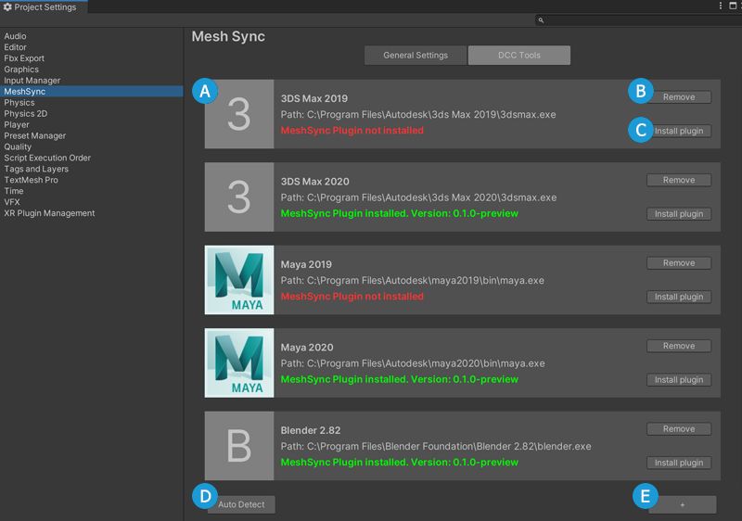Click the Mesh Sync heading

pos(228,36)
